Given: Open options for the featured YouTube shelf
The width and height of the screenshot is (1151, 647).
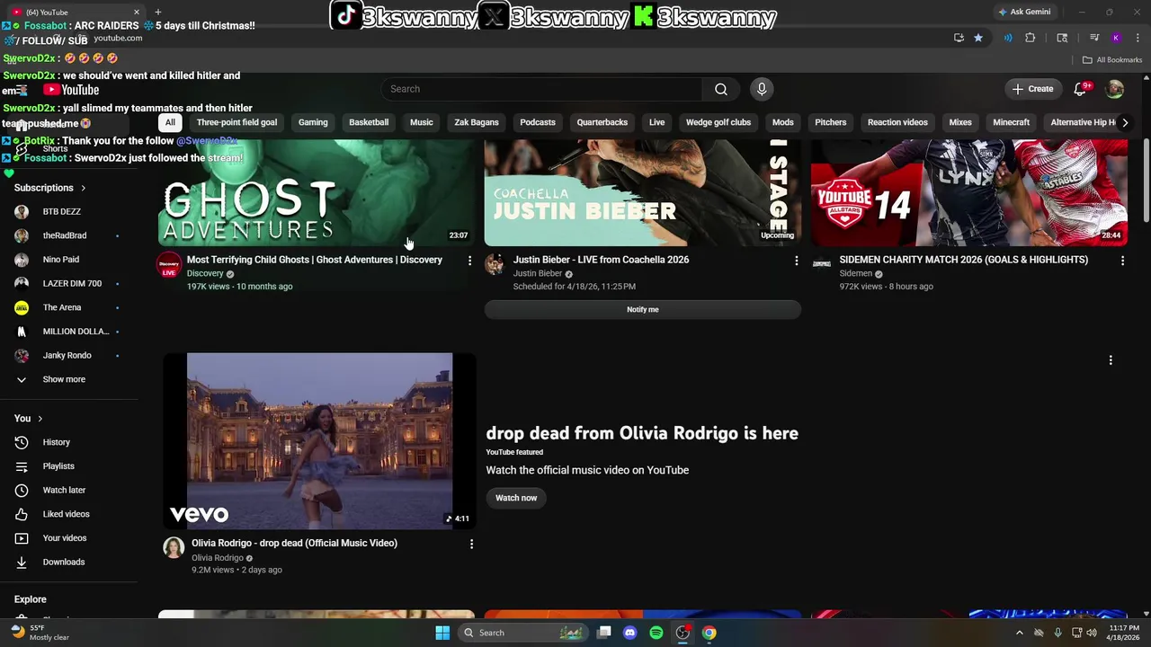Looking at the screenshot, I should pos(1111,360).
